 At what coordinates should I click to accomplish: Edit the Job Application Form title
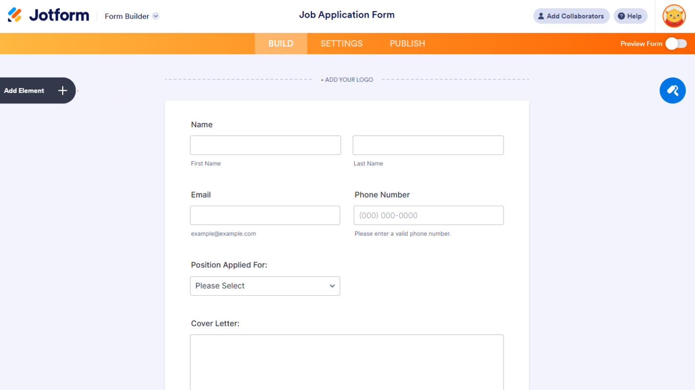[x=347, y=15]
